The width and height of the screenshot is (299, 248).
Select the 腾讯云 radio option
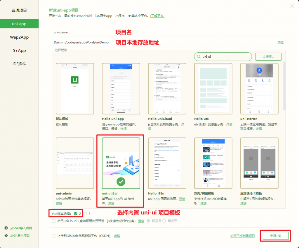(164, 221)
